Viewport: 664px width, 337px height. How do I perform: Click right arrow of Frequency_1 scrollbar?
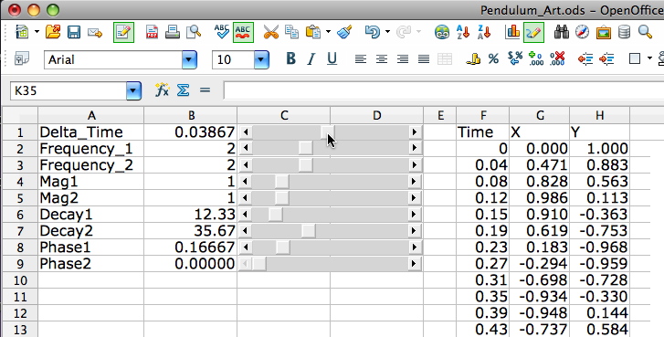[415, 148]
